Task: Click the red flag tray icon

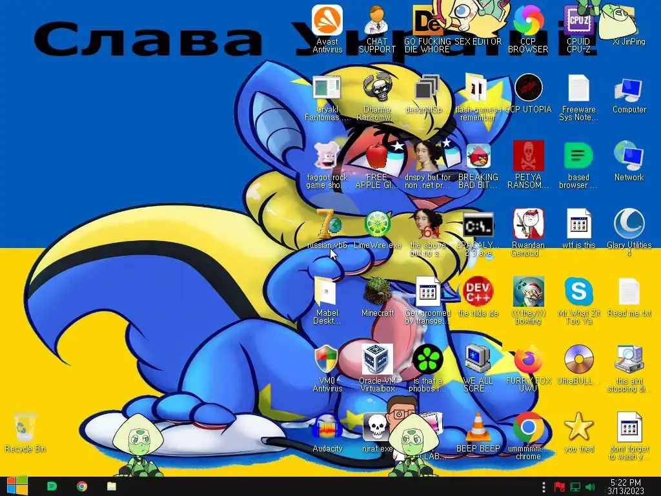Action: coord(560,487)
